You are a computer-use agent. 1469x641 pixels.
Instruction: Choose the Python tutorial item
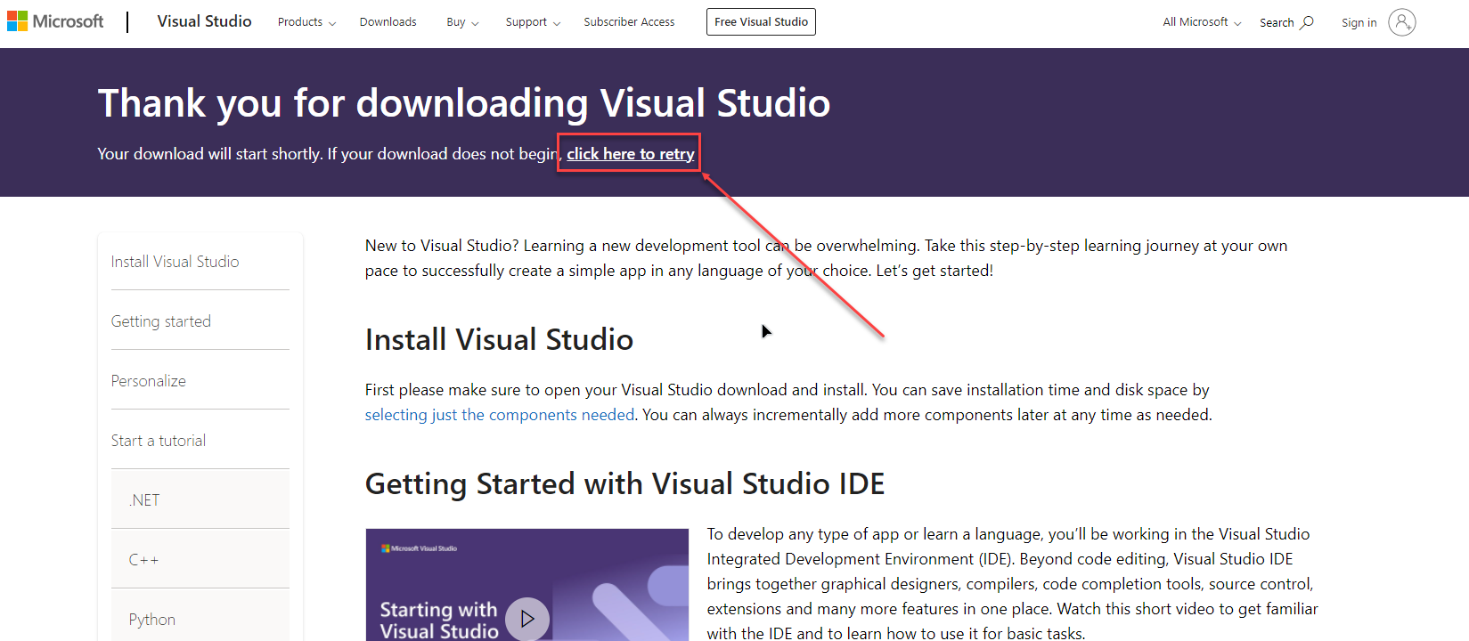200,616
